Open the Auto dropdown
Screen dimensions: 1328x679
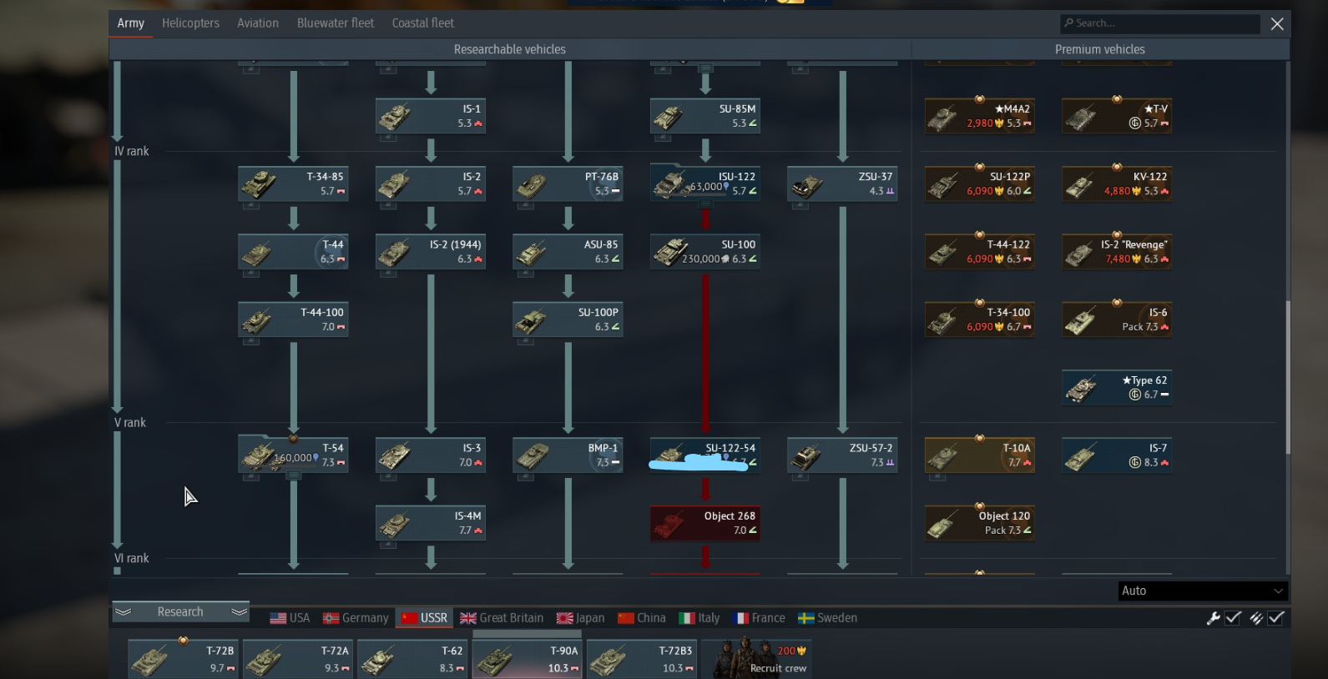1203,591
